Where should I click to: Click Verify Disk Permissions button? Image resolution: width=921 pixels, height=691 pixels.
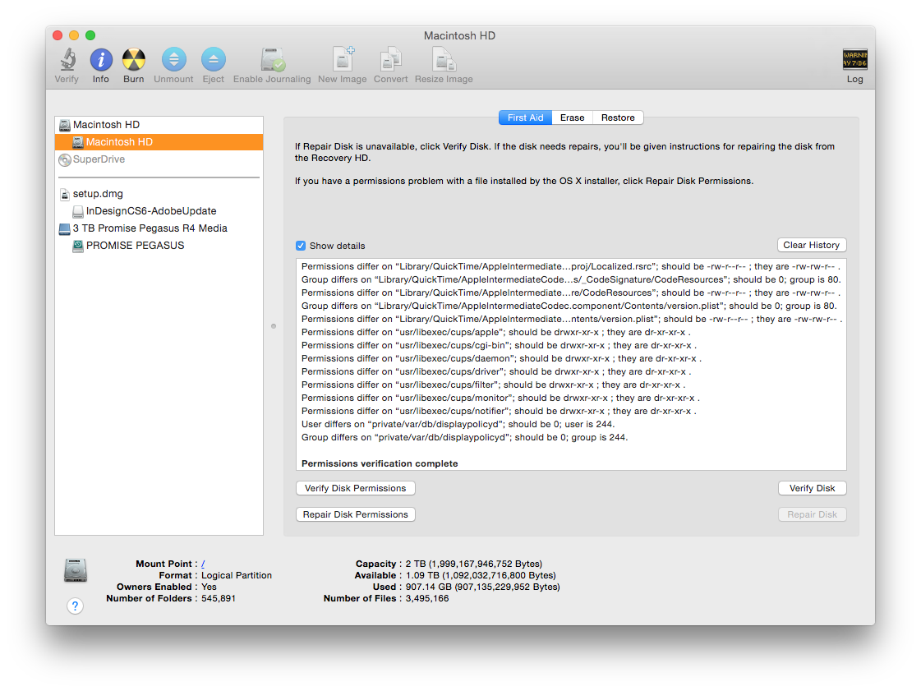pos(356,488)
